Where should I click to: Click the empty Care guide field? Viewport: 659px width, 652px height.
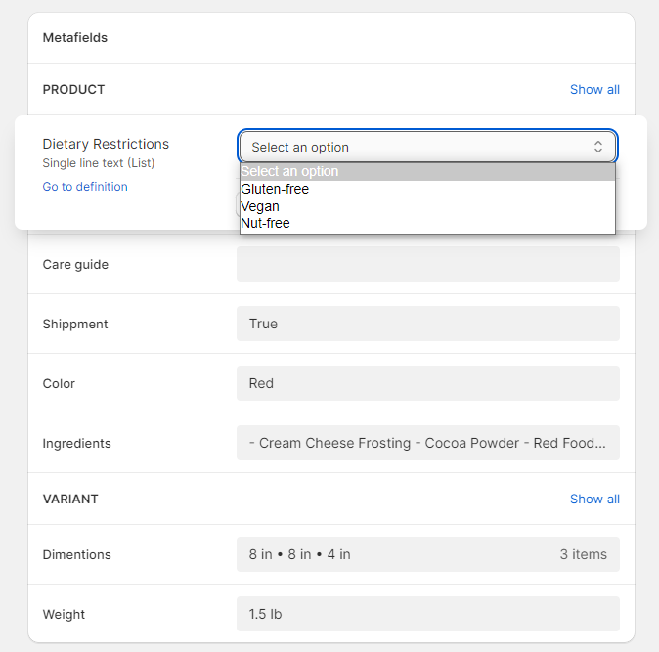(427, 264)
